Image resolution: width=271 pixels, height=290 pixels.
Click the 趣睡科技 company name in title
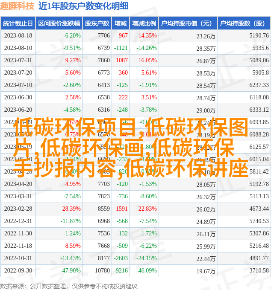[x=17, y=6]
